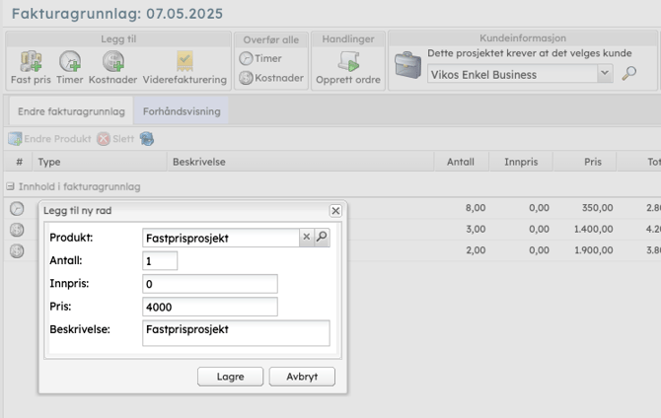This screenshot has height=418, width=661.
Task: Collapse the Innhold i fakturagrunnlag group
Action: point(10,186)
